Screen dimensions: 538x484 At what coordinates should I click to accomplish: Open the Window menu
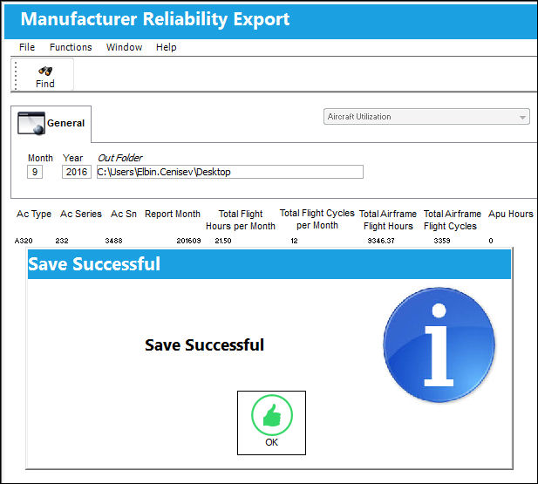pos(124,47)
